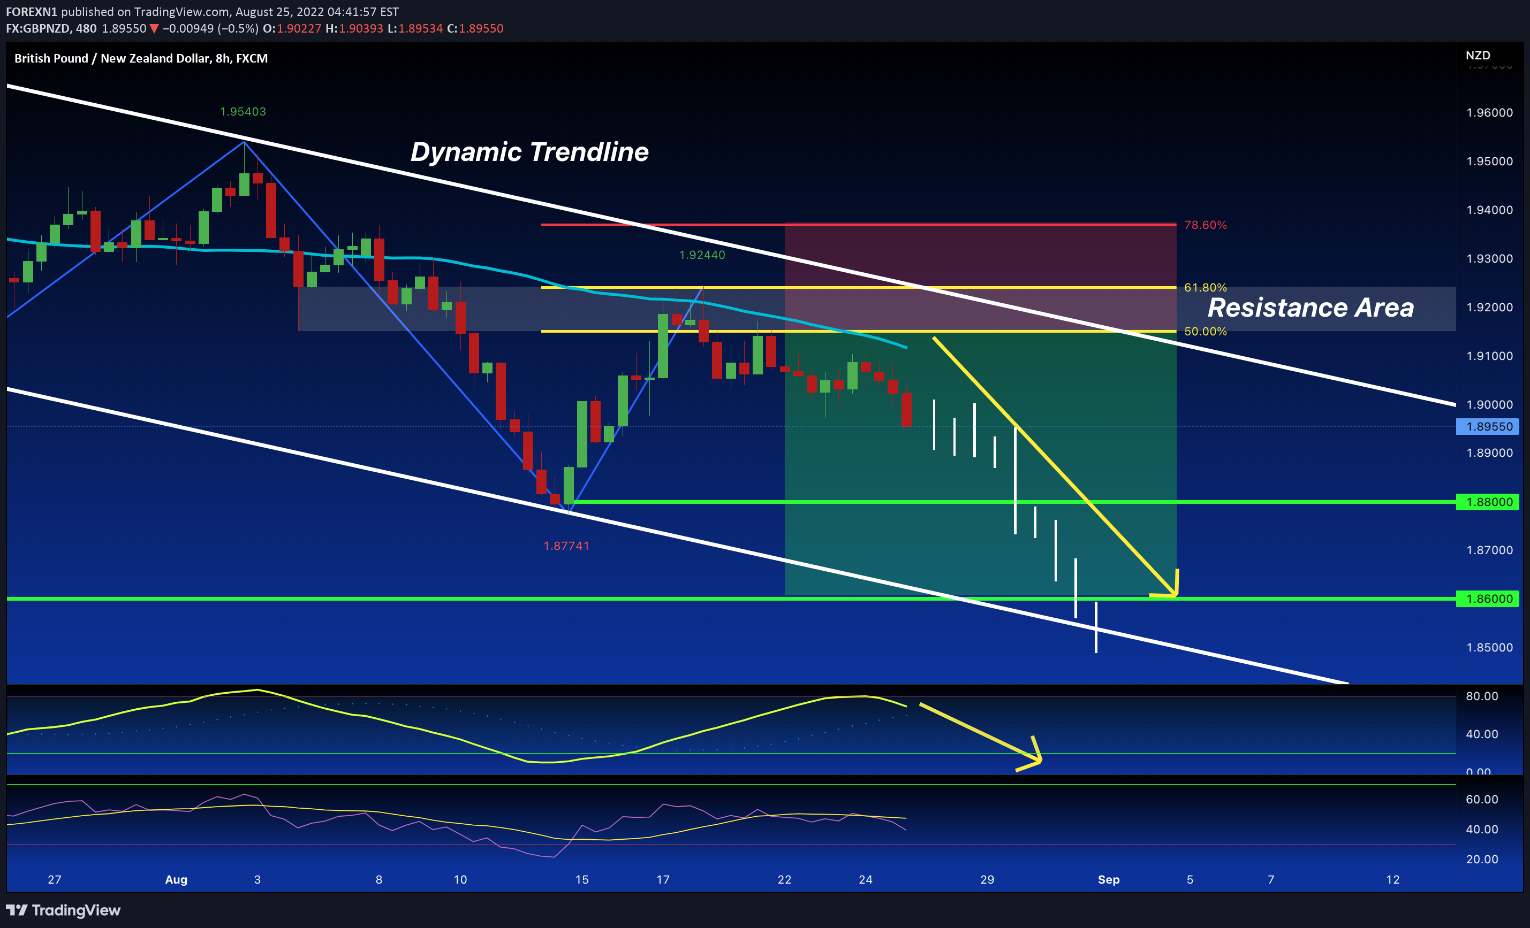Click the 'Resistance Area' label

tap(1310, 308)
